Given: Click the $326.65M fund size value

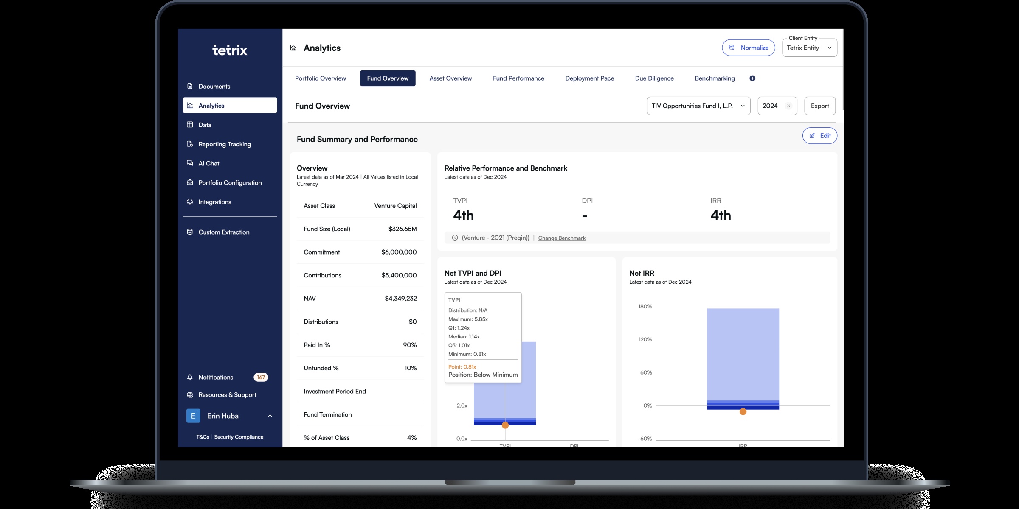Looking at the screenshot, I should [x=403, y=229].
